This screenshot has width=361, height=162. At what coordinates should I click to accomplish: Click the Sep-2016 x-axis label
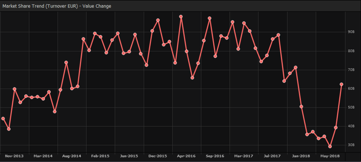pyautogui.click(x=215, y=156)
